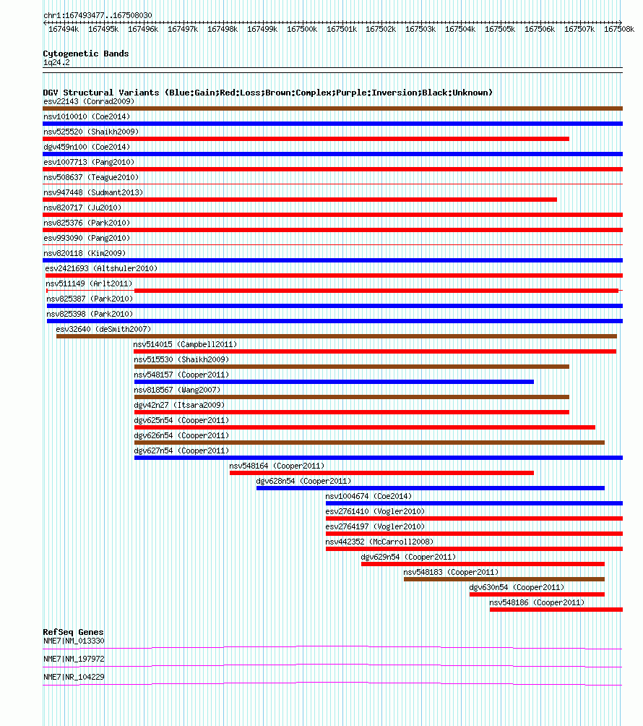Viewport: 643px width, 726px height.
Task: Click the magenta NME7|NM_013330 gene track line
Action: 332,647
